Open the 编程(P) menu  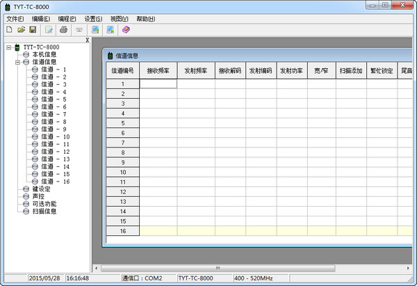click(x=67, y=19)
